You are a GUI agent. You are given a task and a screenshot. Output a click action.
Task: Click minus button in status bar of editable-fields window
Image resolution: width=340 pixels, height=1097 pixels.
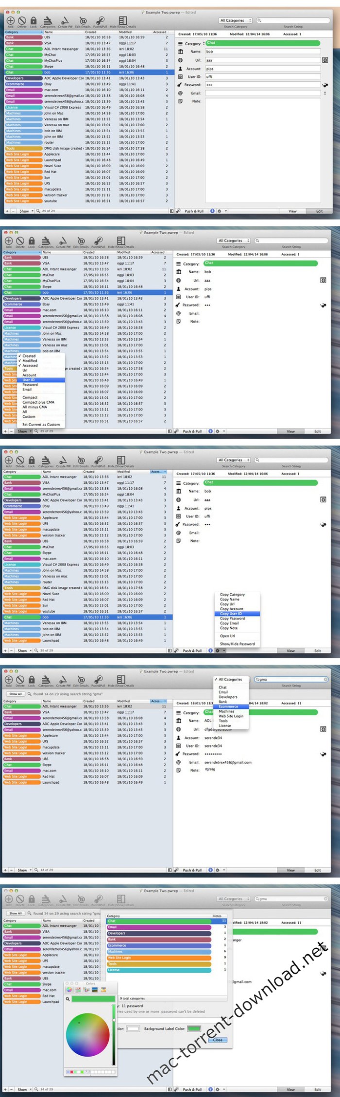pos(13,211)
